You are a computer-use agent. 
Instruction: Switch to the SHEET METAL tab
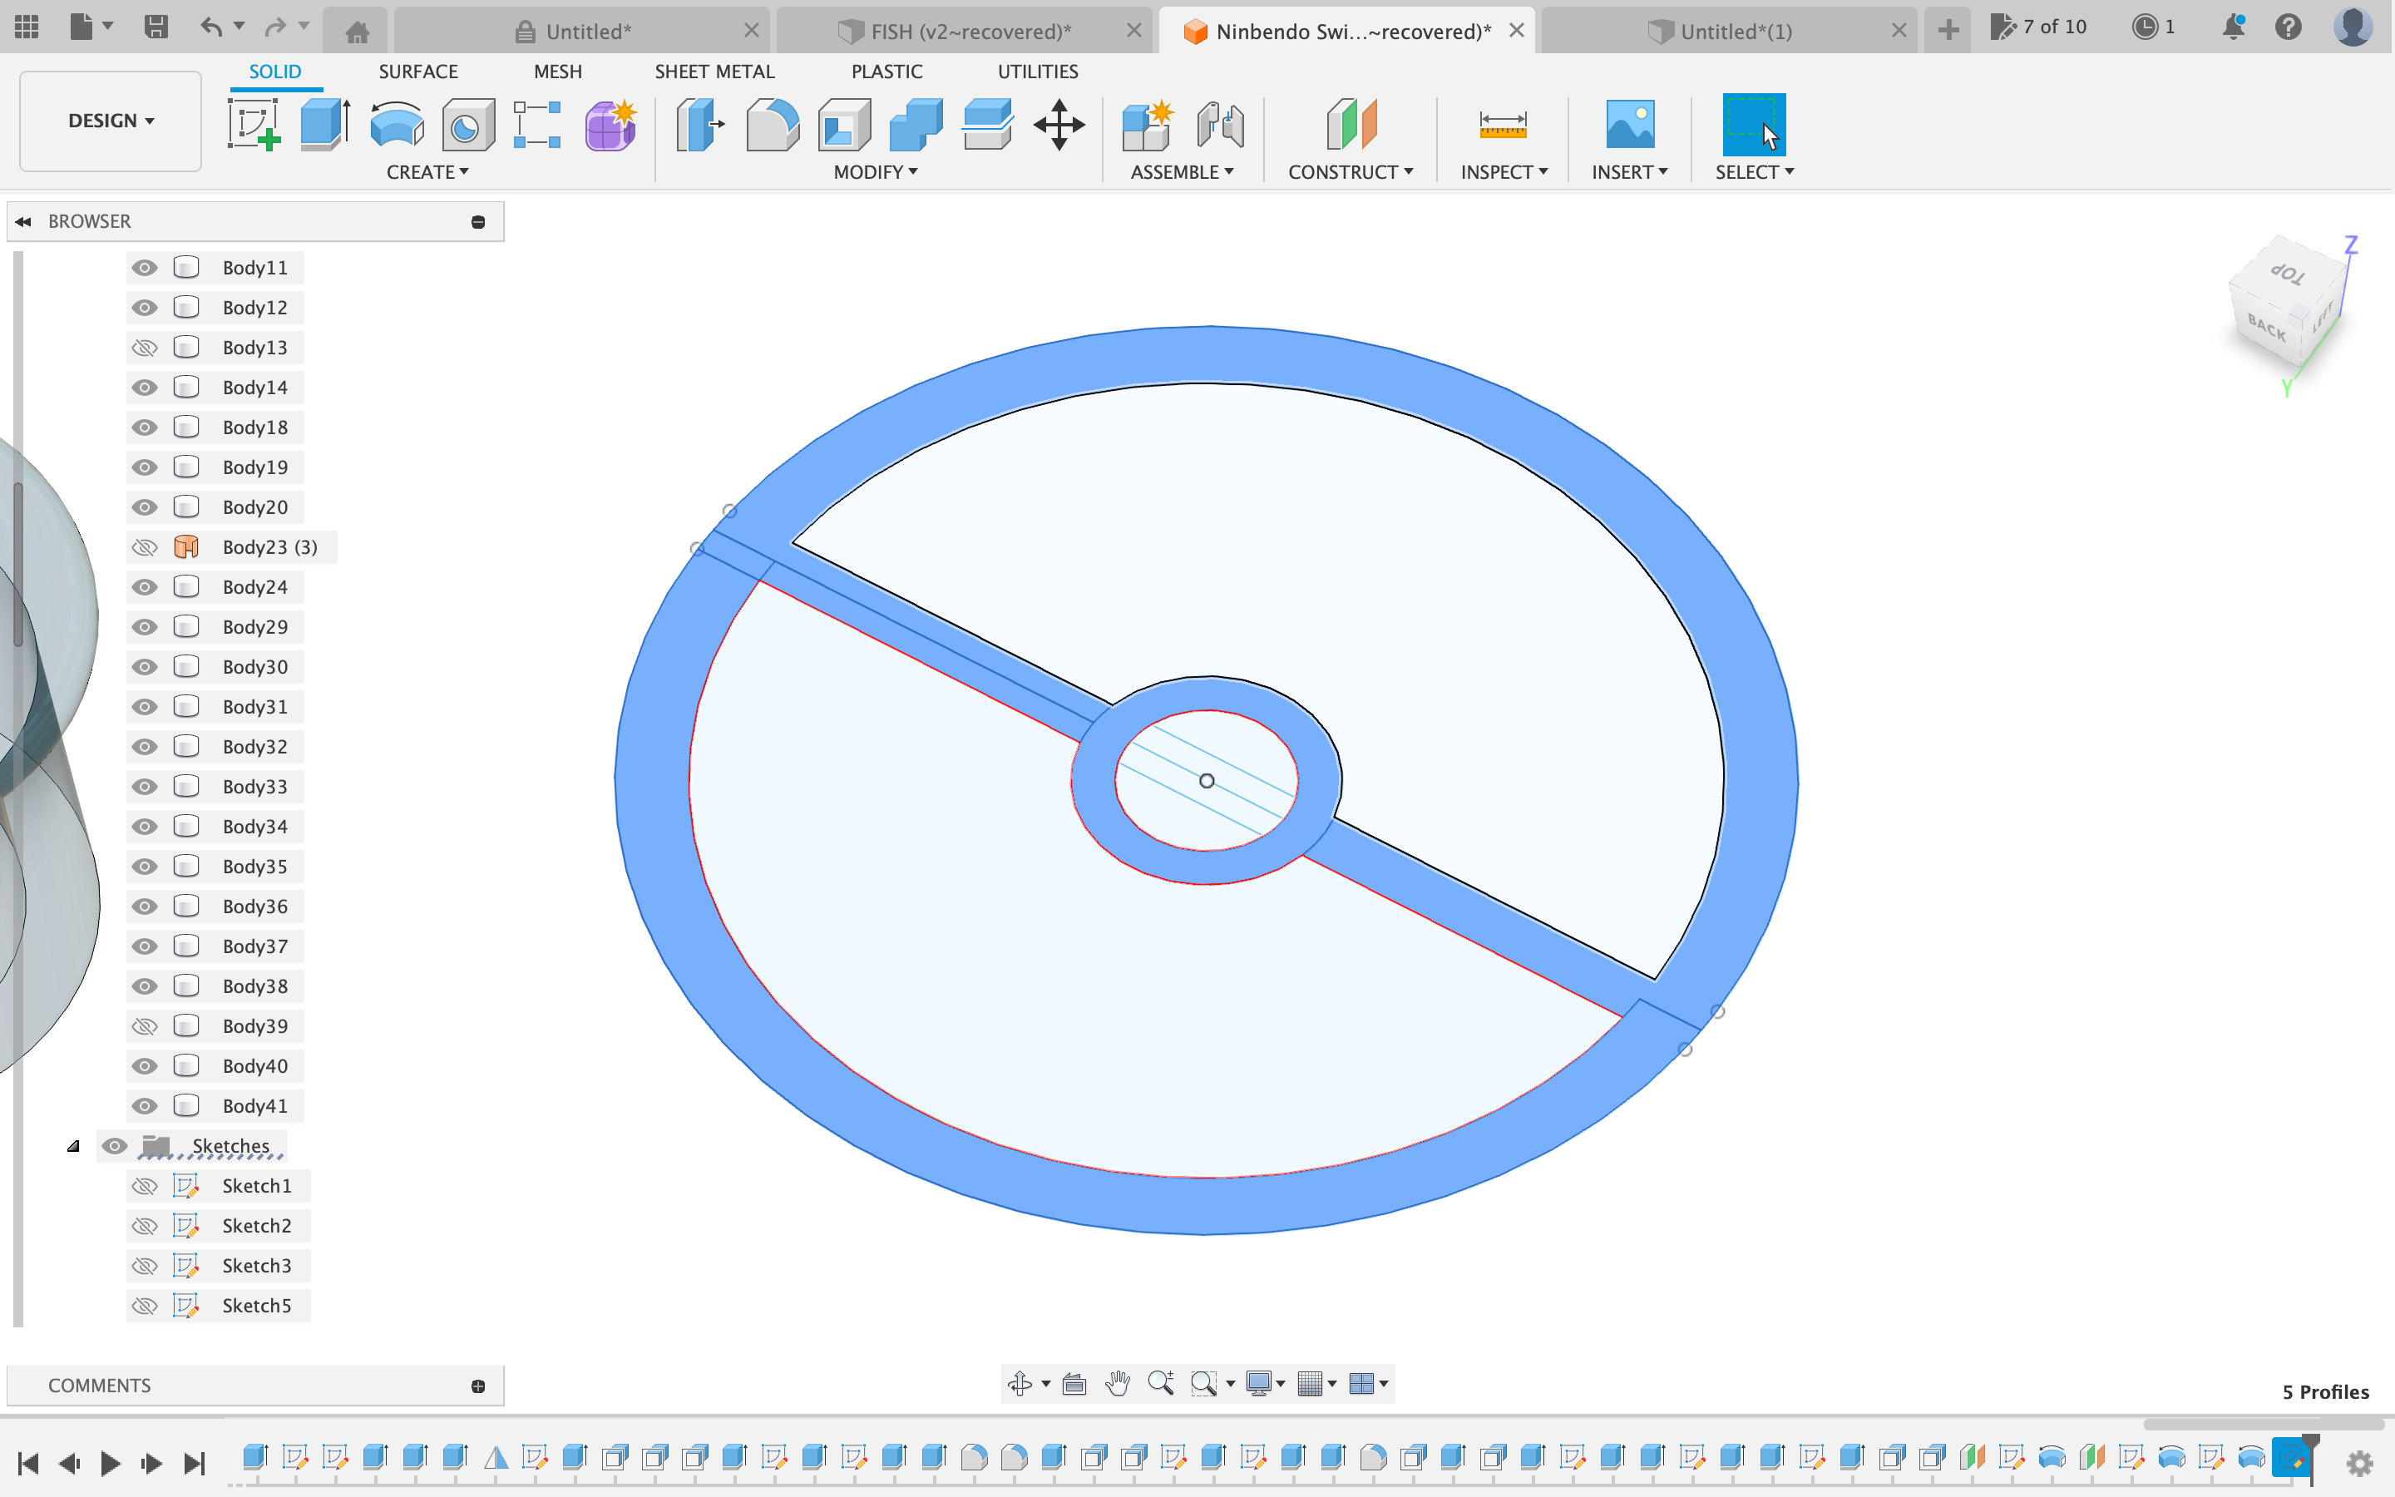(714, 72)
